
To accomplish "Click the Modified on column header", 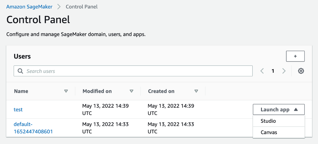I will click(97, 91).
